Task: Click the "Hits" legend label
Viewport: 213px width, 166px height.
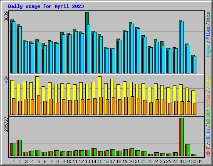Action: 208,17
